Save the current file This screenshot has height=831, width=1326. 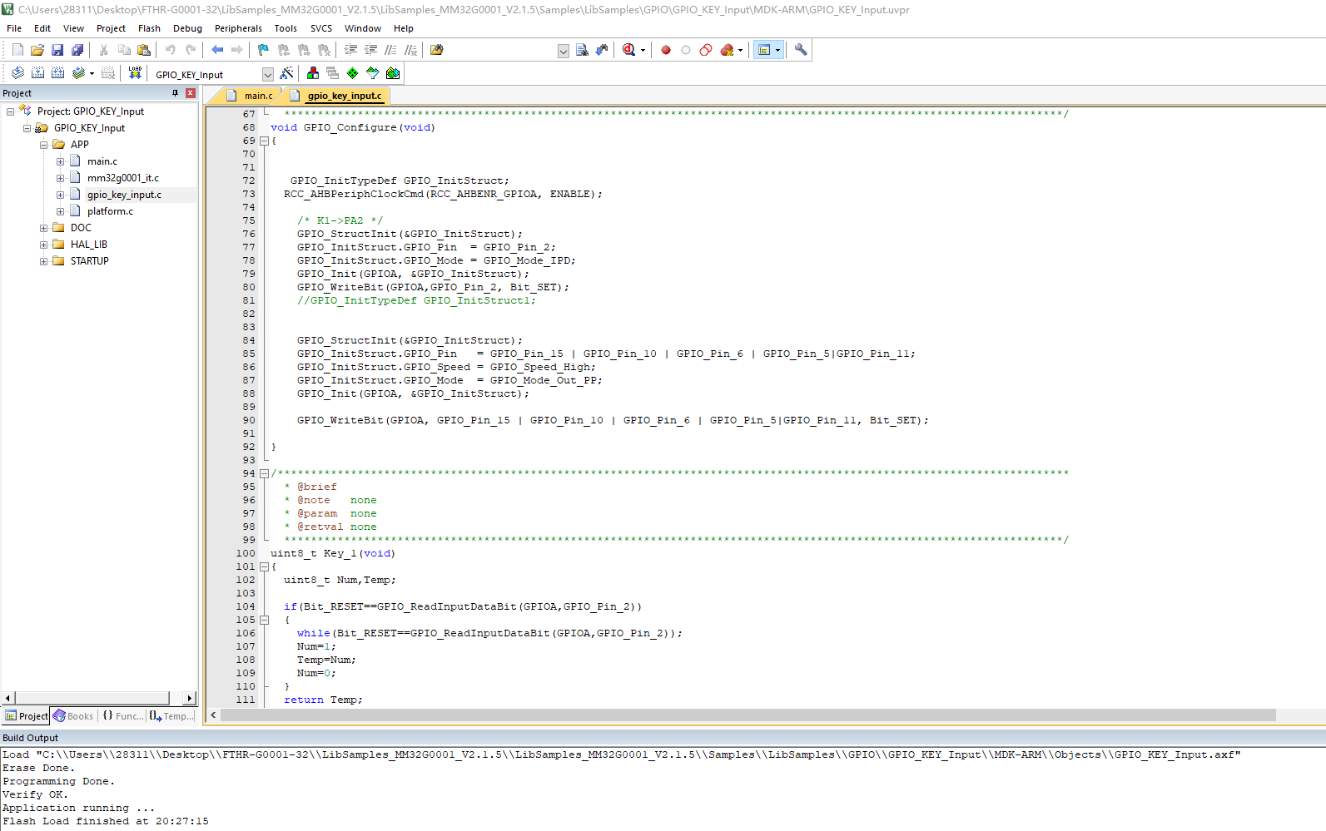[57, 50]
